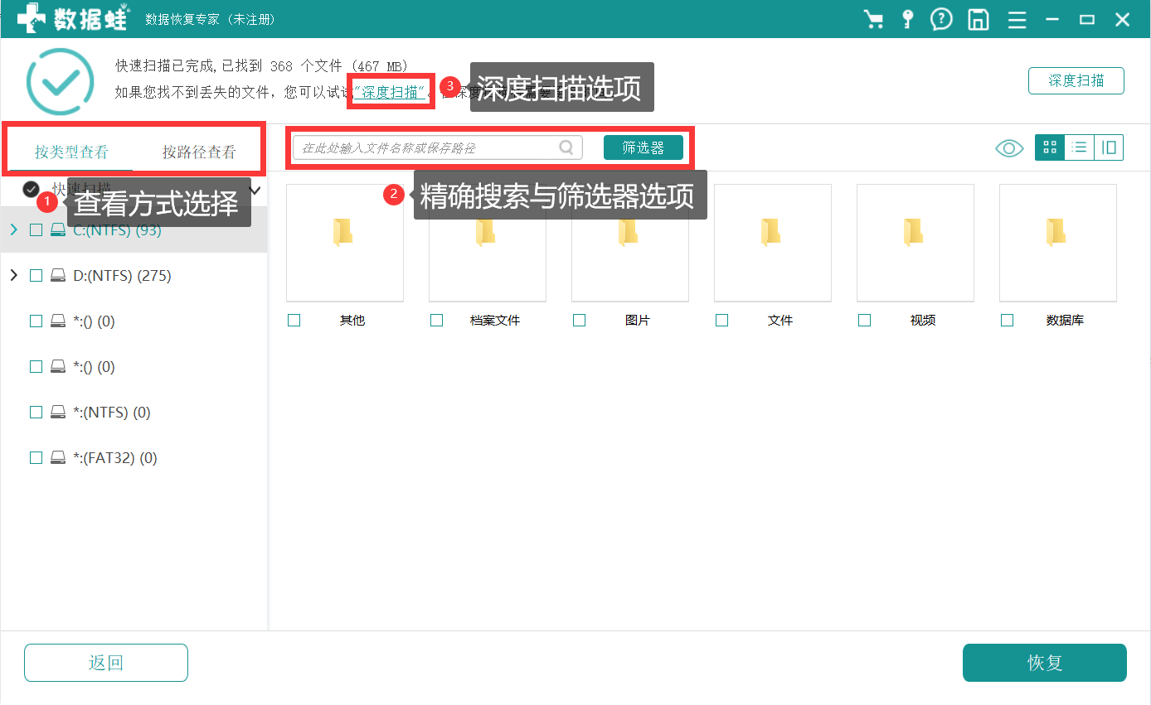Screen dimensions: 1151x705
Task: Switch to thumbnail grid view
Action: pyautogui.click(x=1050, y=147)
